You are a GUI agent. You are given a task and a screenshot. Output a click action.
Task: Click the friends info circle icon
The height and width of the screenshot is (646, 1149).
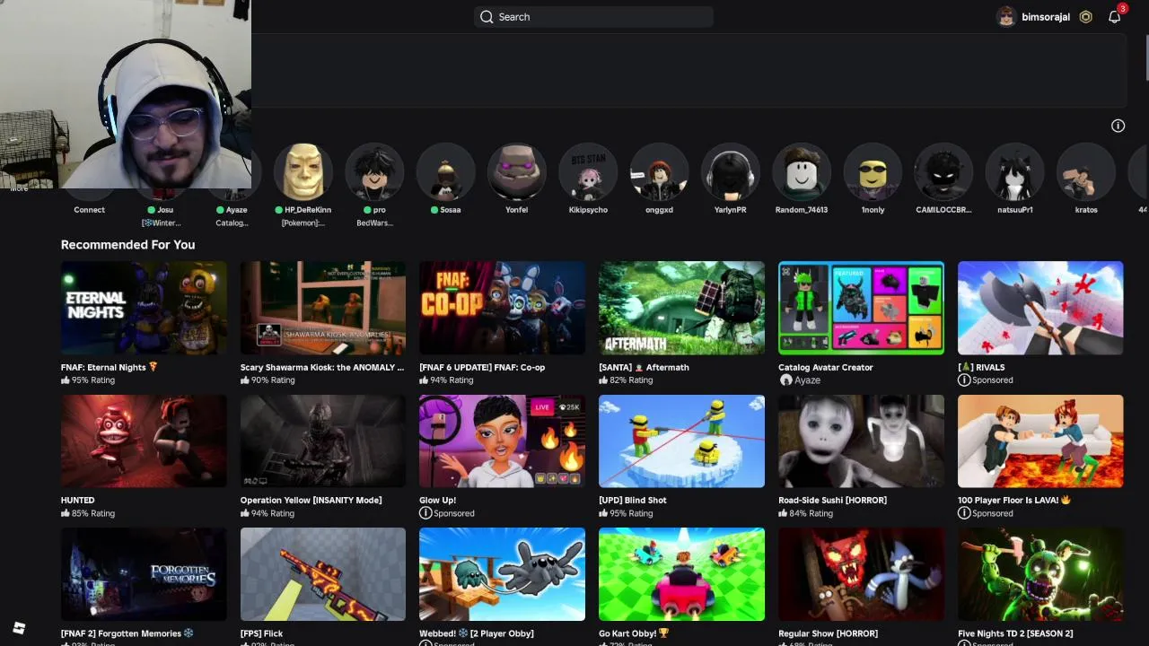point(1118,126)
